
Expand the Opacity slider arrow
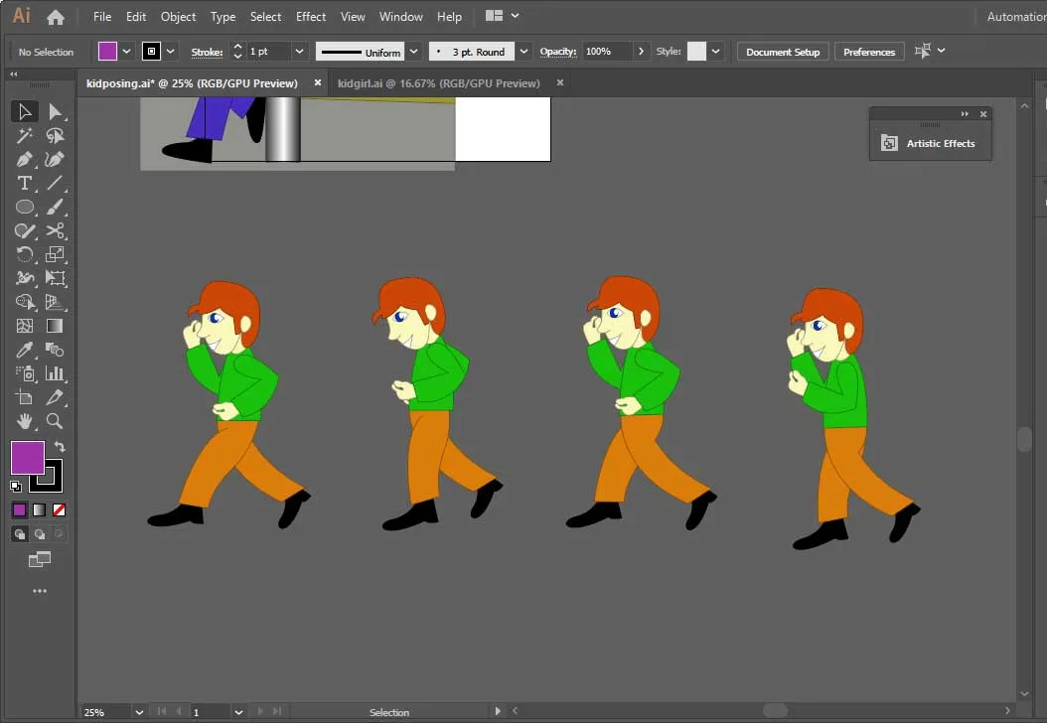click(x=641, y=52)
